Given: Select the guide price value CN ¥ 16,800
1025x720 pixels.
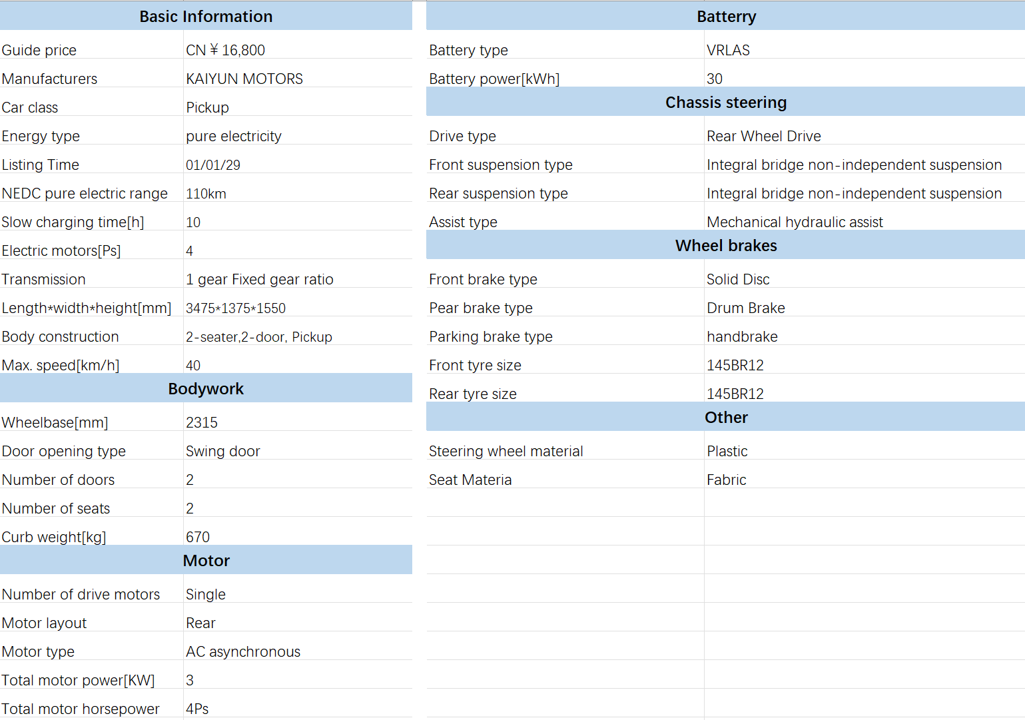Looking at the screenshot, I should (x=225, y=51).
